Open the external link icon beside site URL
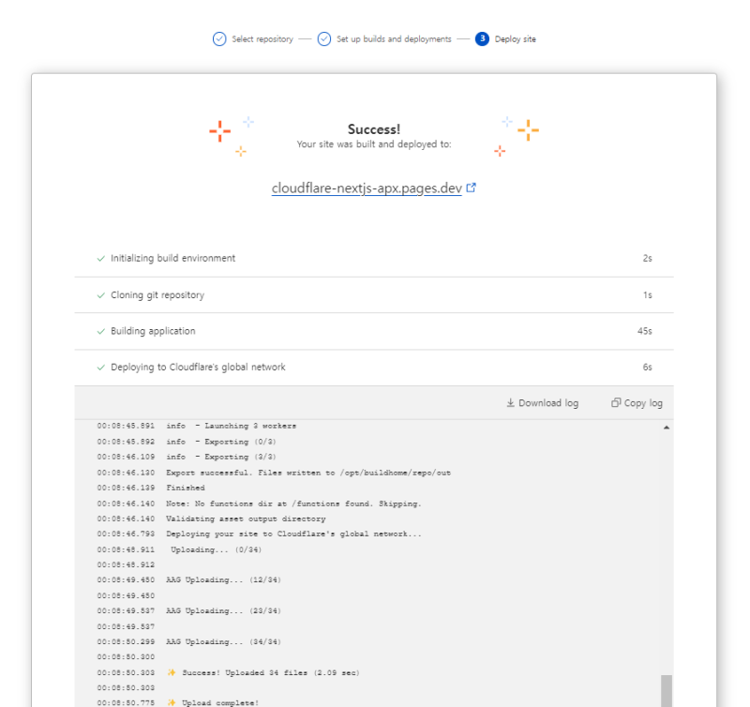 [472, 188]
